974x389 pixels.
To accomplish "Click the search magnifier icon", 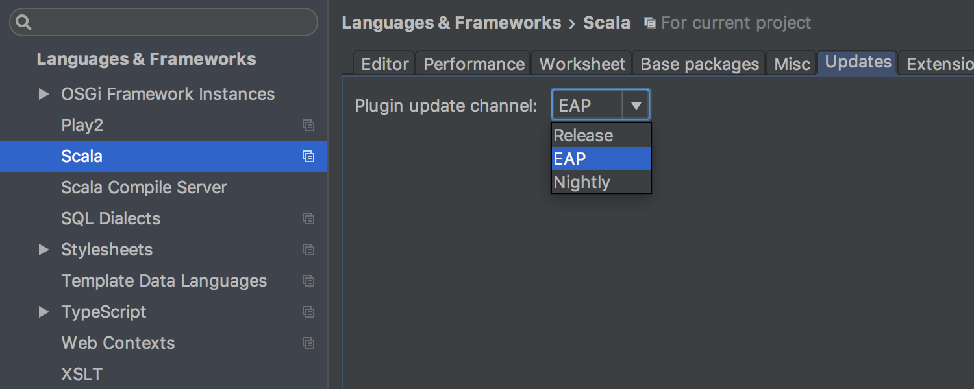I will click(x=24, y=23).
